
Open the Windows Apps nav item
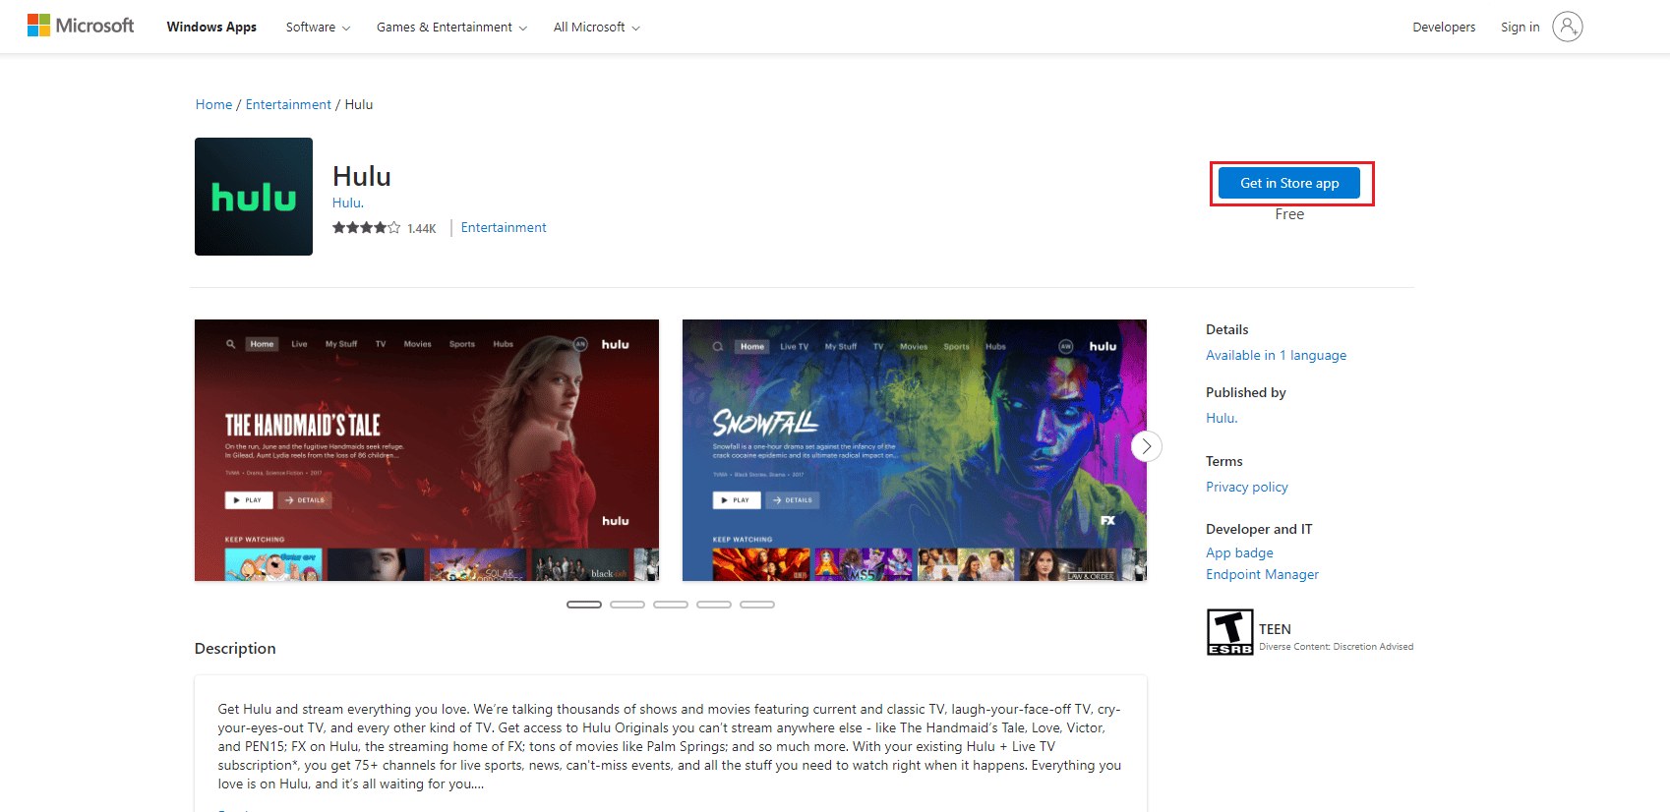(x=211, y=28)
